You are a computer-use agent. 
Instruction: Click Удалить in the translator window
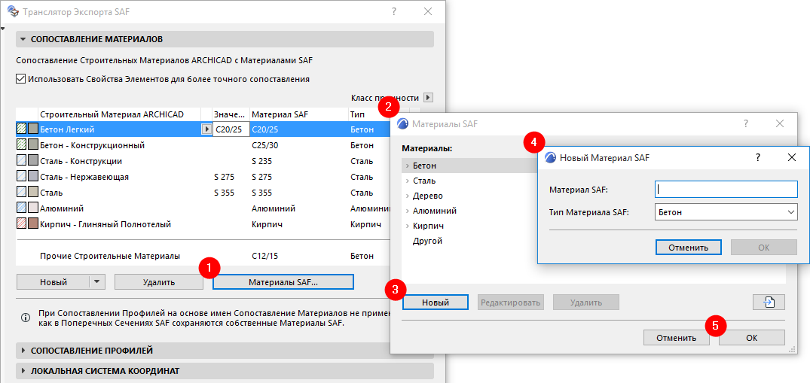158,282
